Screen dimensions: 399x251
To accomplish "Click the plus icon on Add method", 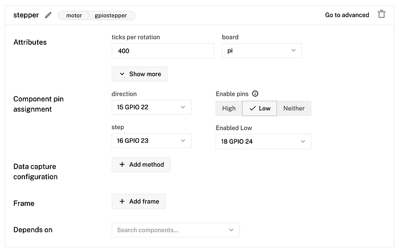I will pos(122,164).
